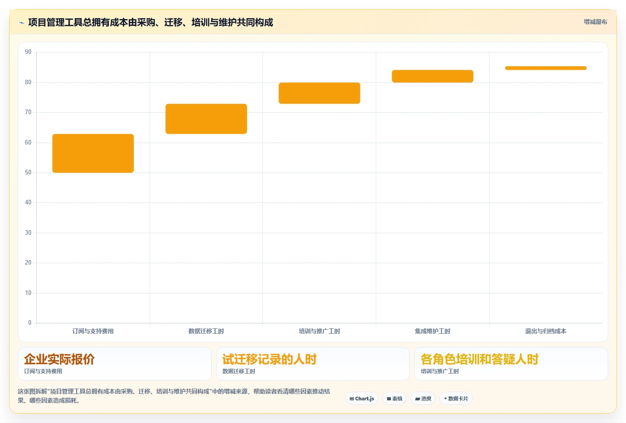Viewport: 626px width, 423px height.
Task: Click the y-axis value 50
Action: point(28,173)
